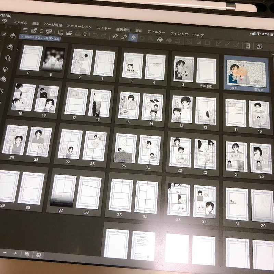
Task: Create a new file with plus icon
Action: pyautogui.click(x=61, y=33)
